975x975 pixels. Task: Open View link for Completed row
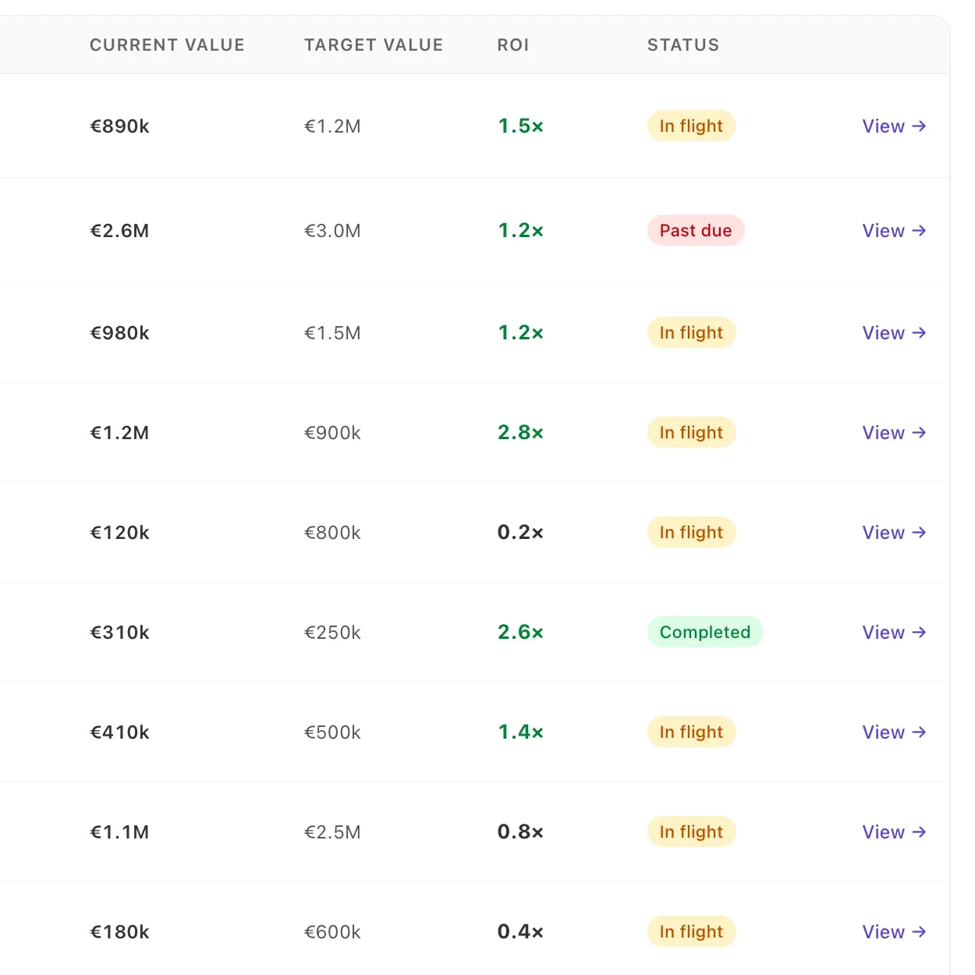pos(894,633)
